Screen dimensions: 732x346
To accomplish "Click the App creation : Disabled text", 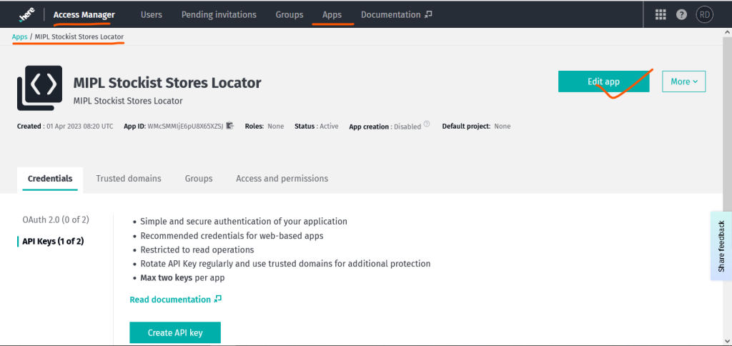I will coord(385,127).
